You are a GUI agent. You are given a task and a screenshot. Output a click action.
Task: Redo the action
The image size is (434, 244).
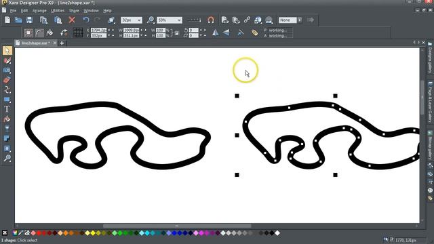click(97, 20)
